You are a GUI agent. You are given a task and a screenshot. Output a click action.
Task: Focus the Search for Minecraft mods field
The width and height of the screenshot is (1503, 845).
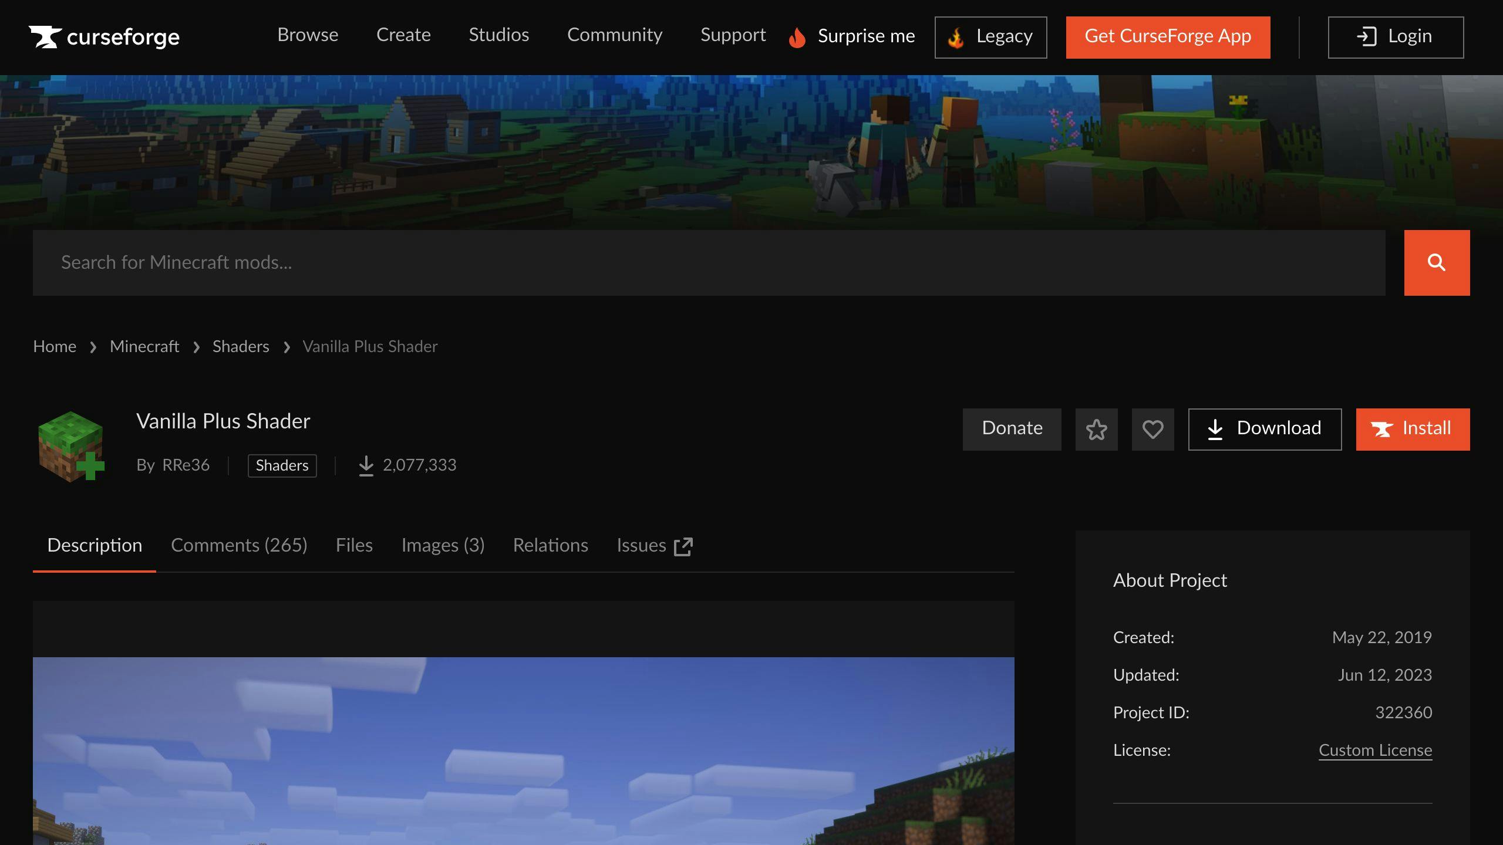pyautogui.click(x=709, y=262)
